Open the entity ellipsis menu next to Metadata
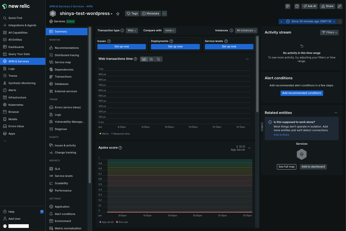Viewport: 346px width, 231px height. click(165, 14)
